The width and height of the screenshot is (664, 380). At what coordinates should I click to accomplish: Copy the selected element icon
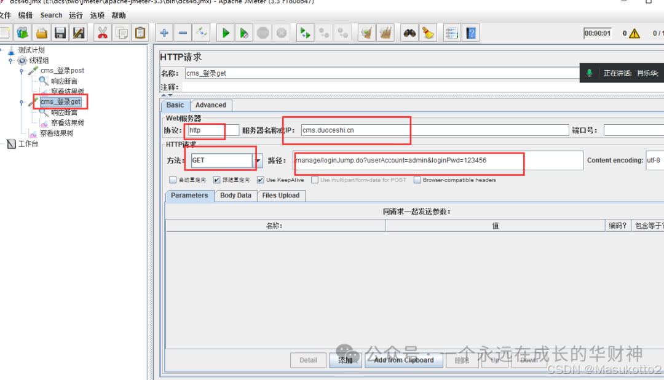point(122,33)
